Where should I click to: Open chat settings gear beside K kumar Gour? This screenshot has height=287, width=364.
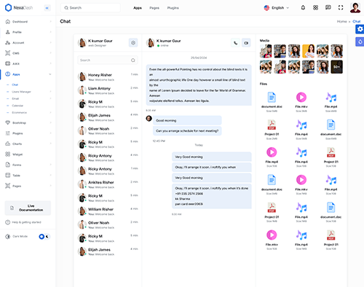[133, 43]
